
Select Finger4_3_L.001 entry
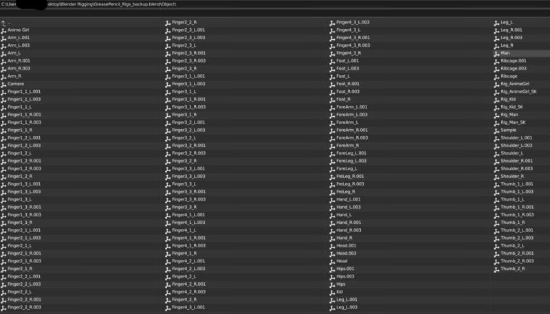[x=188, y=308]
